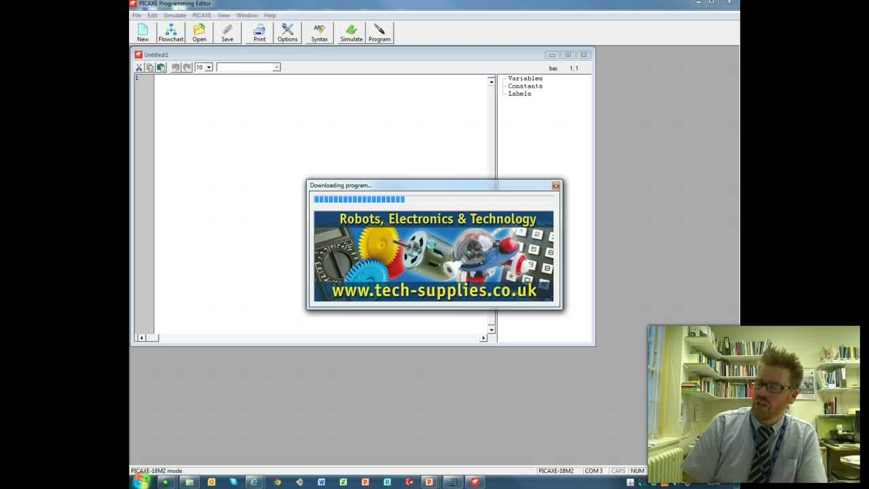Click the download progress bar
The image size is (869, 489).
[x=433, y=199]
